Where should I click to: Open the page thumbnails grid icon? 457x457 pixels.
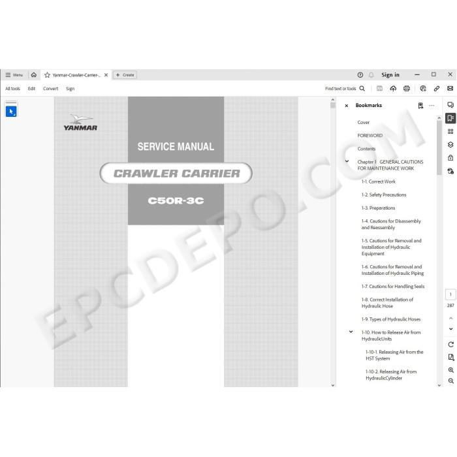450,131
